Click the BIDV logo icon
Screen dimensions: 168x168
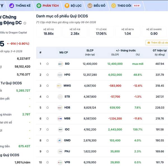pyautogui.click(x=60, y=64)
